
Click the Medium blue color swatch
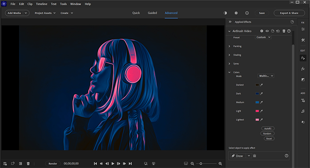[257, 102]
